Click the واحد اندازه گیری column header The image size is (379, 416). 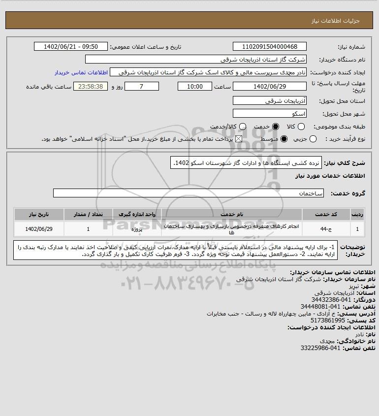point(137,214)
